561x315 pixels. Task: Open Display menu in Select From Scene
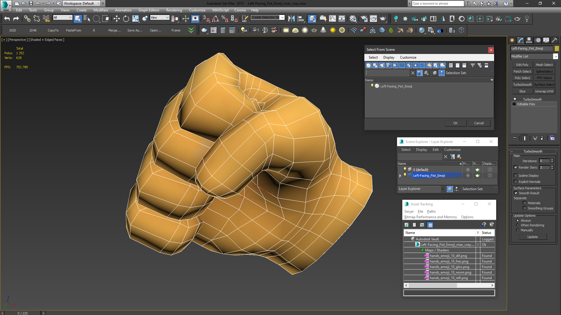[389, 57]
